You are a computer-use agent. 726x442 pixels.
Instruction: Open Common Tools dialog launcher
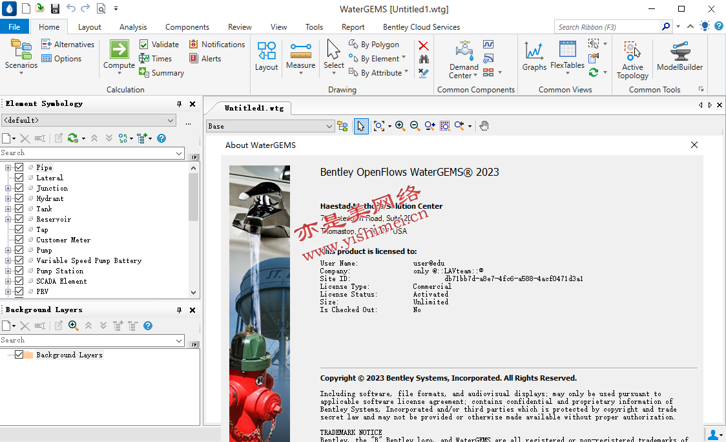click(x=701, y=89)
